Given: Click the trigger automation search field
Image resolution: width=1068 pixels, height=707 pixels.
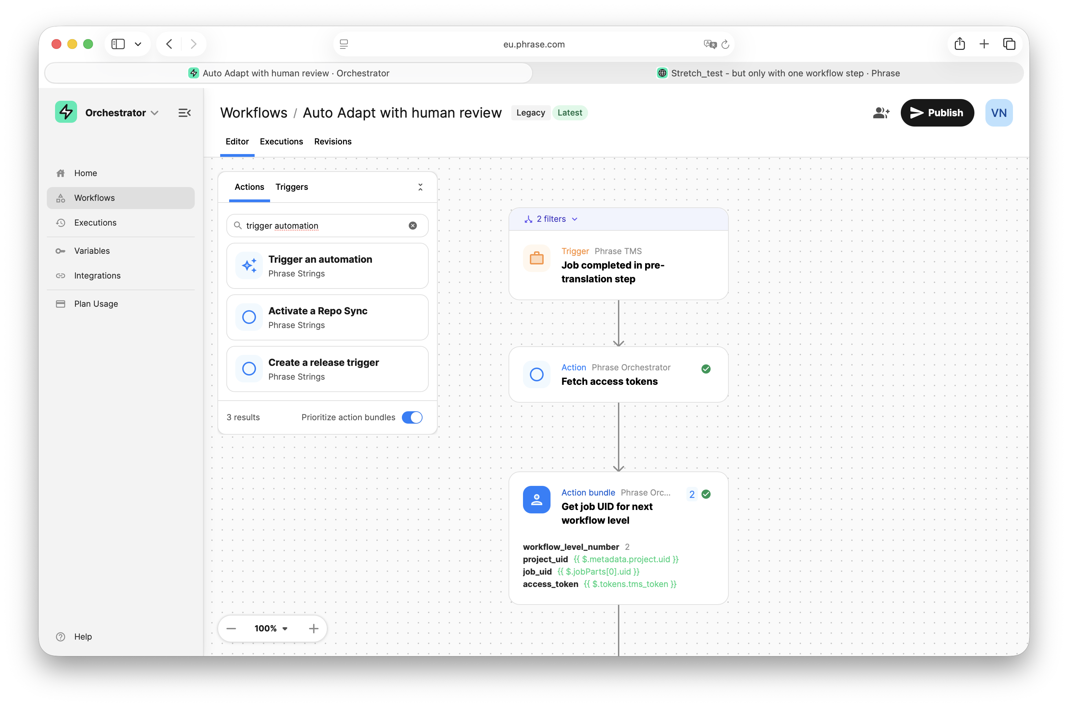Looking at the screenshot, I should pyautogui.click(x=327, y=226).
